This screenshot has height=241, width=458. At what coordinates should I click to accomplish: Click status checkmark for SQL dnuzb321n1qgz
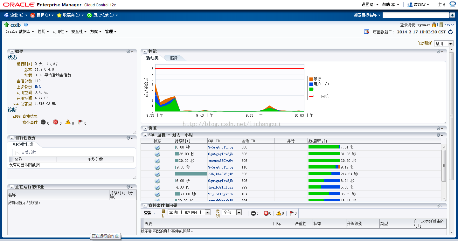pos(157,188)
